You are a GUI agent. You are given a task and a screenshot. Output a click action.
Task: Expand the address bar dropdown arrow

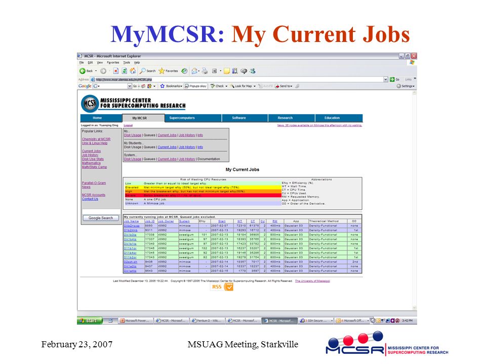[x=386, y=79]
